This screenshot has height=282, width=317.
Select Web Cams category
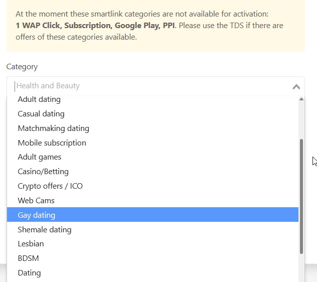coord(36,201)
